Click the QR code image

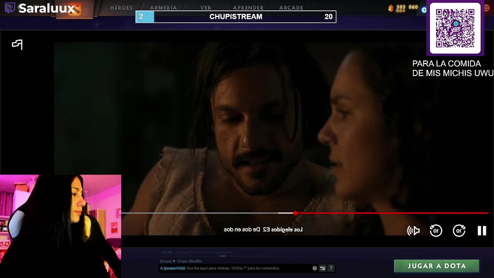click(x=455, y=28)
